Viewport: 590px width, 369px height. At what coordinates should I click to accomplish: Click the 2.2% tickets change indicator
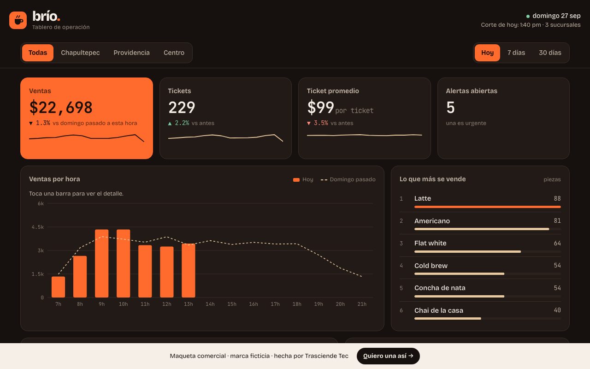tap(179, 123)
